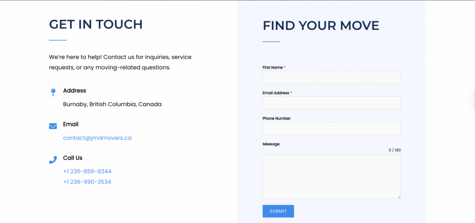Tap the +1 236-990-3534 phone link
This screenshot has width=475, height=223.
[87, 182]
